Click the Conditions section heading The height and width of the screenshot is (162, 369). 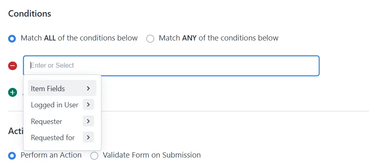pyautogui.click(x=30, y=13)
